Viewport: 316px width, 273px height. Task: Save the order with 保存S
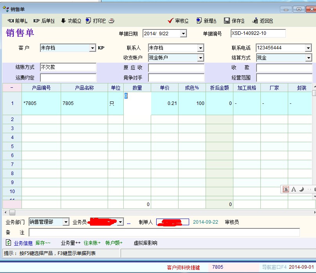point(234,21)
